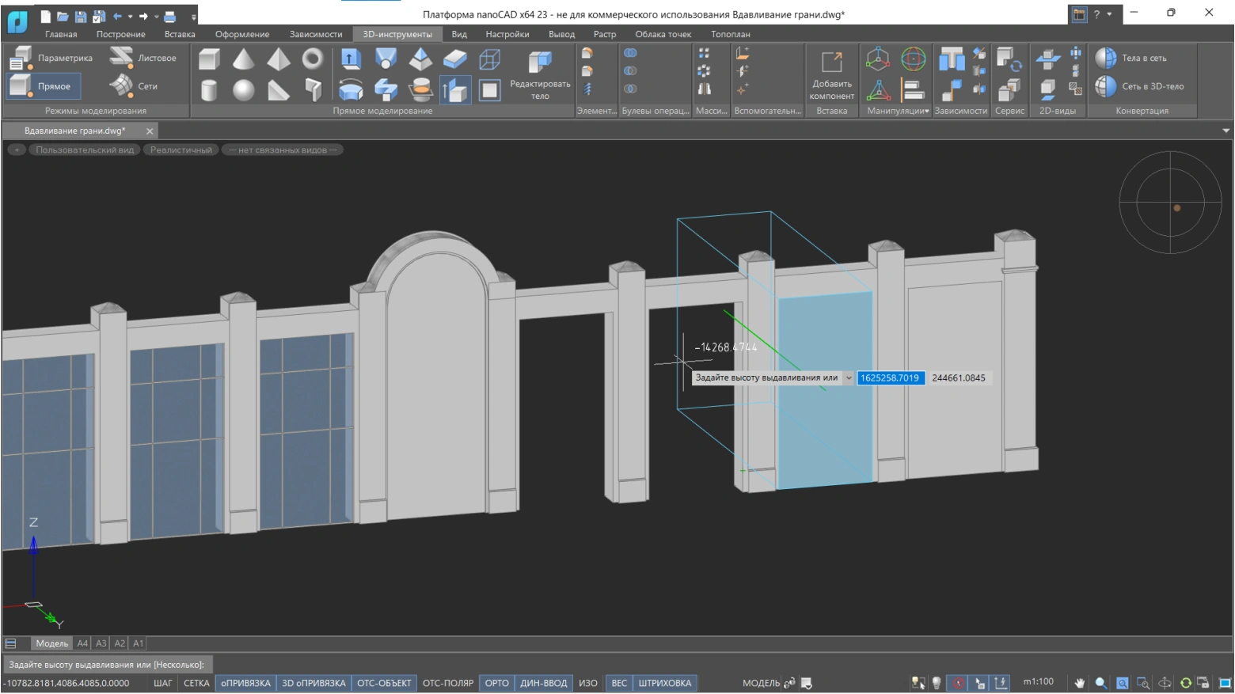Enable СЕТКА grid display
This screenshot has width=1235, height=694.
tap(196, 683)
